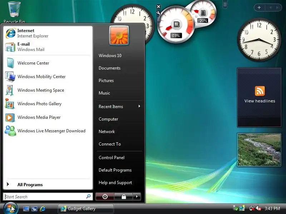
Task: Lock the computer with the padlock button
Action: (x=124, y=197)
